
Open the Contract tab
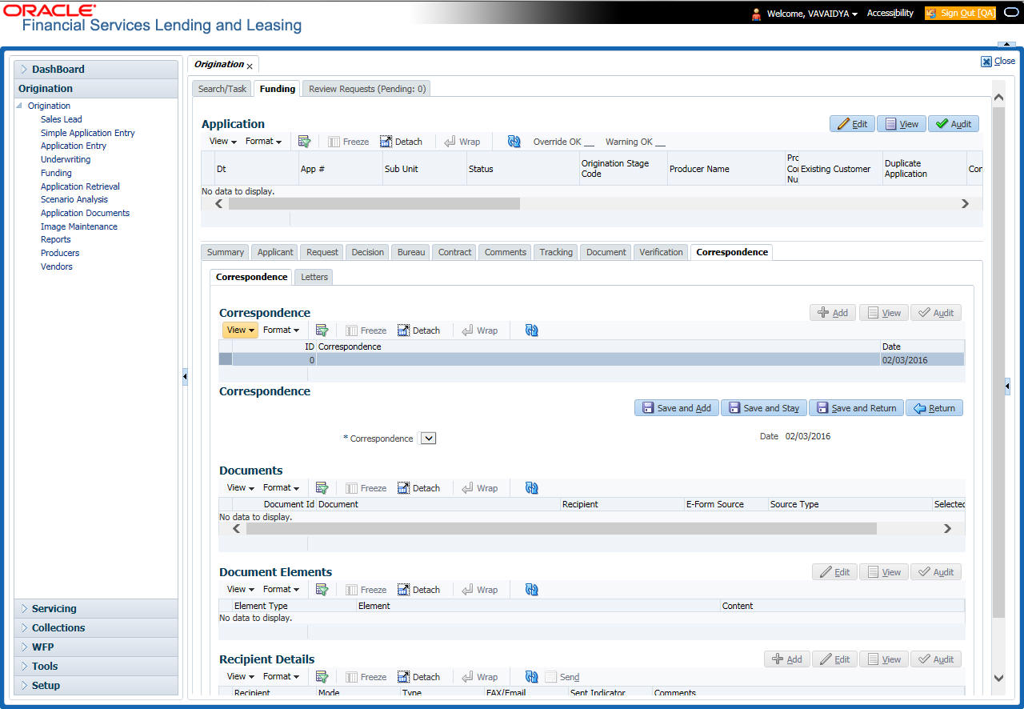click(x=454, y=252)
